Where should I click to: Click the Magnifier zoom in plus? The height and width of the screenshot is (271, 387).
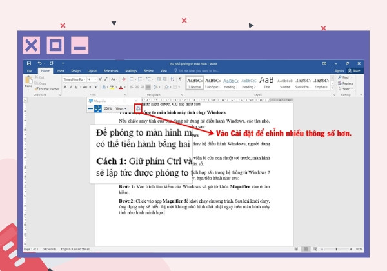98,108
